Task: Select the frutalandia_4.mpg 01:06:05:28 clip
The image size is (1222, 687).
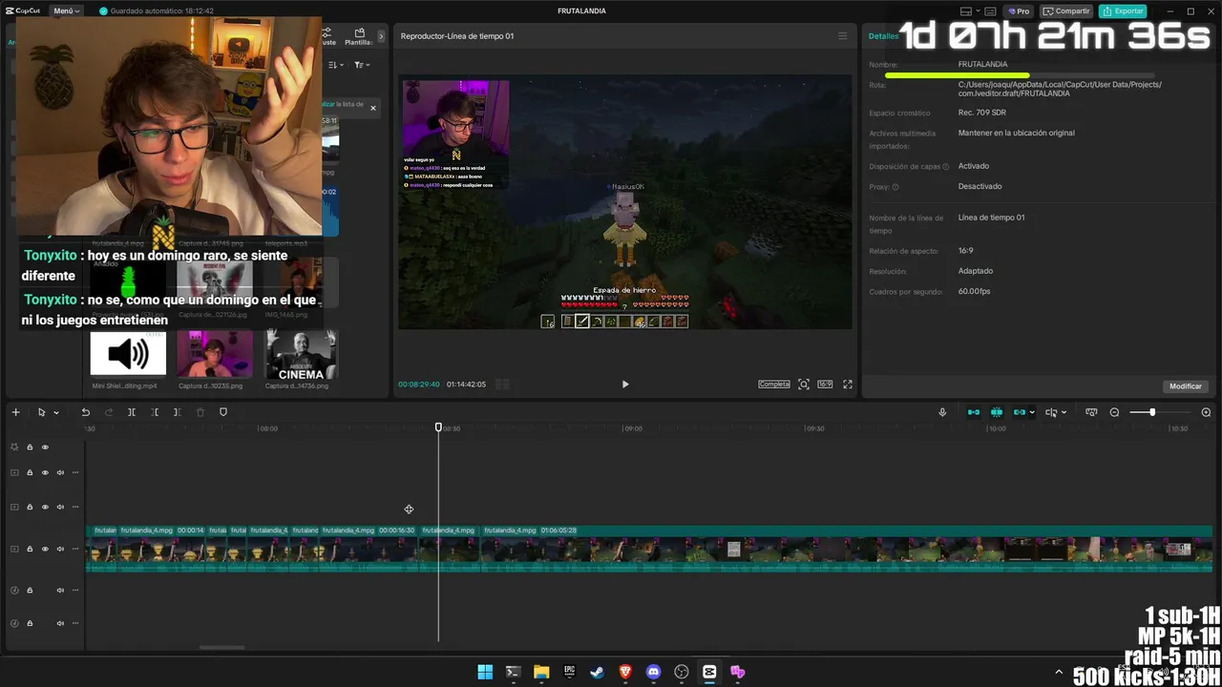Action: pyautogui.click(x=847, y=549)
